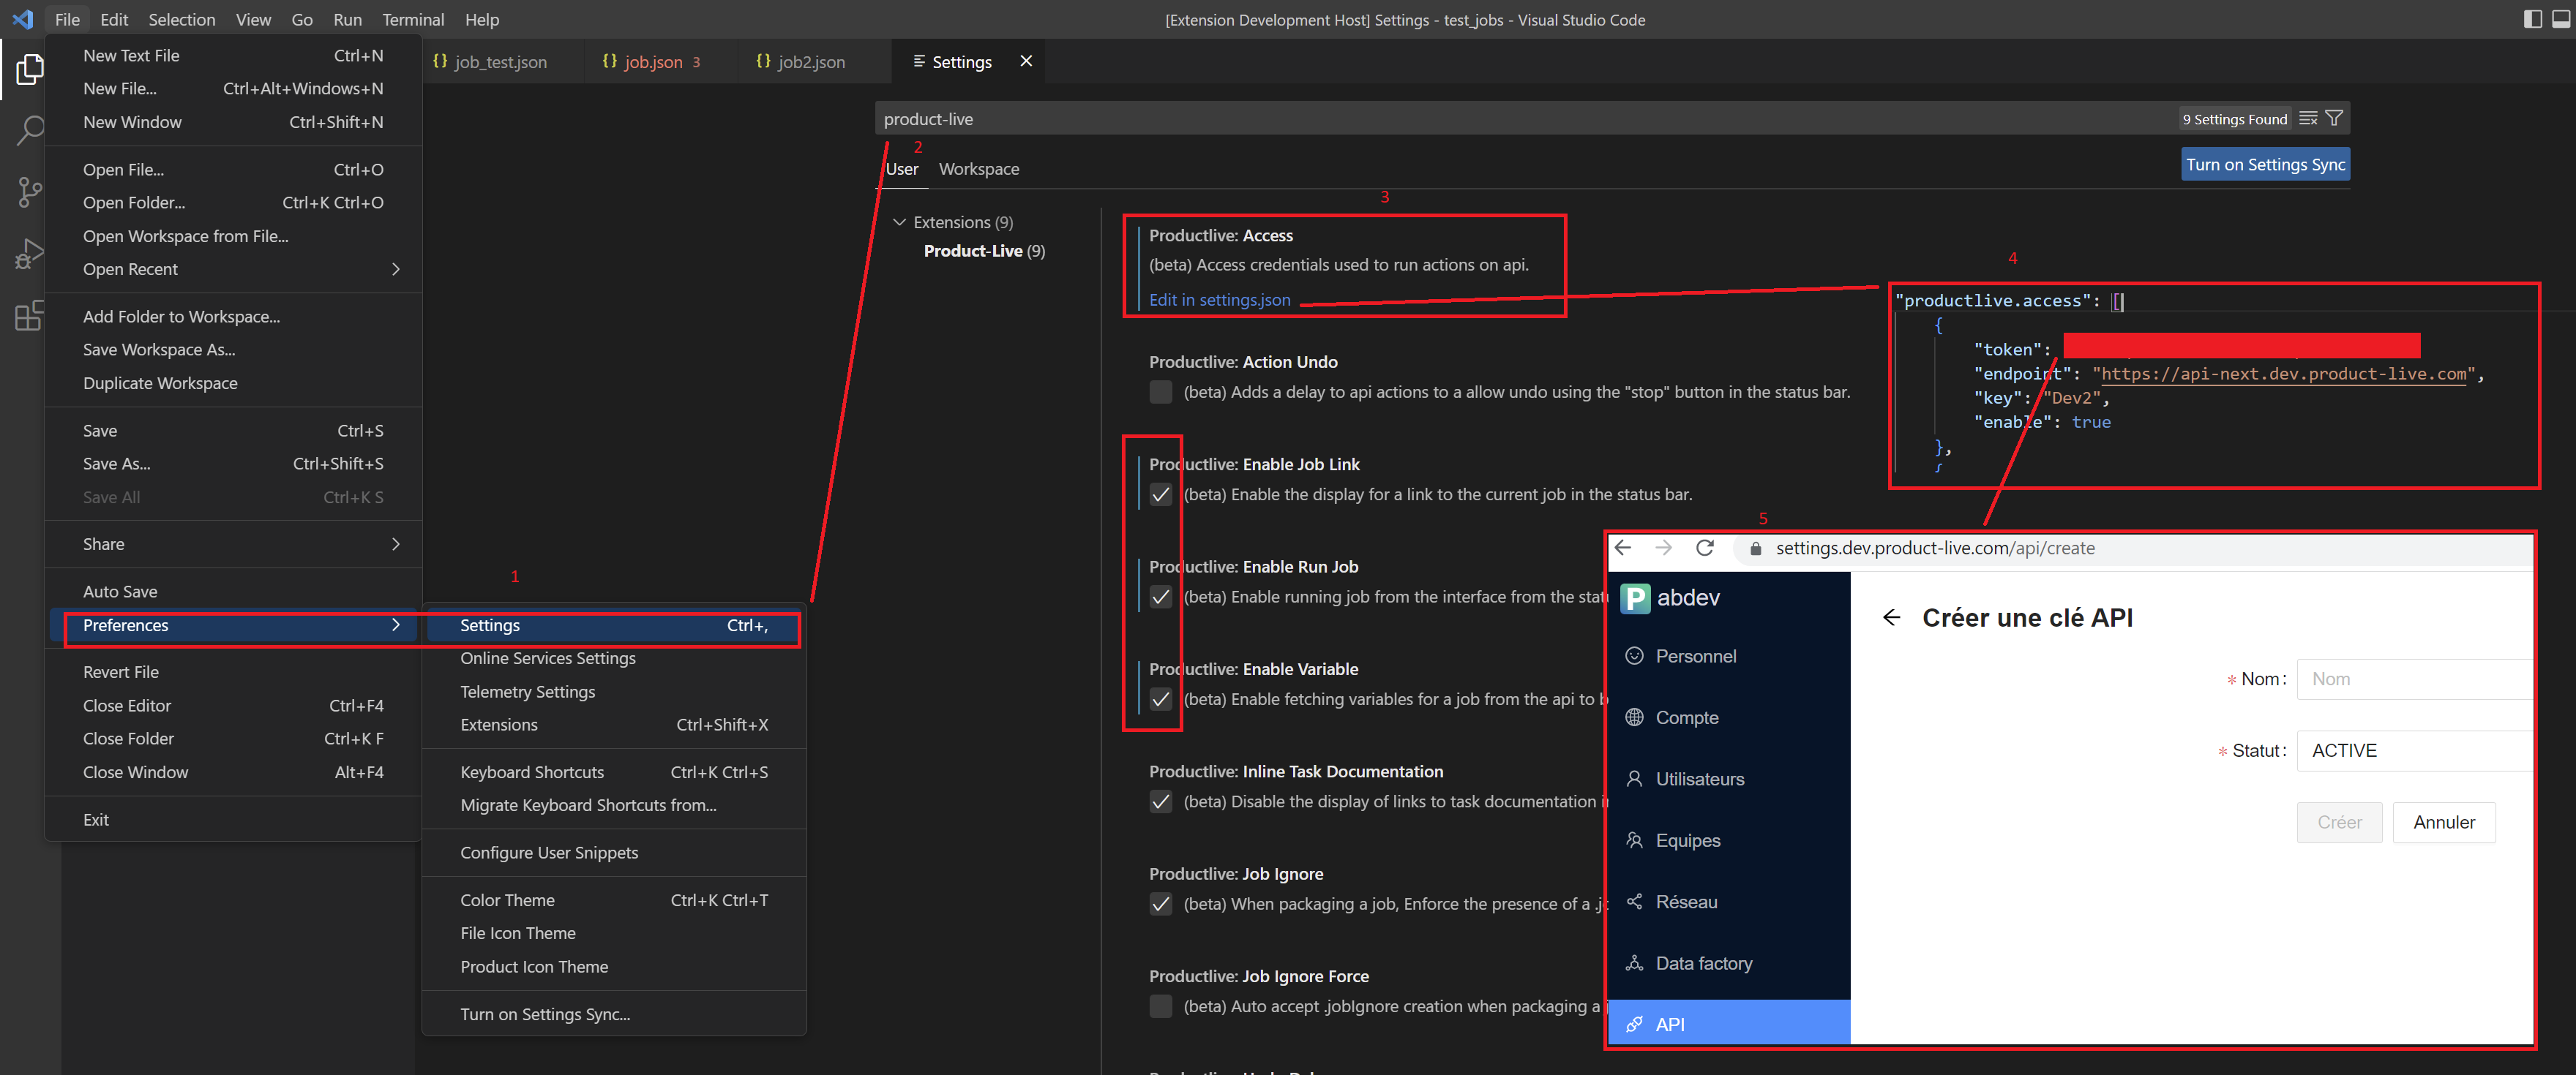Click Edit in settings.json link
This screenshot has height=1075, width=2576.
[x=1219, y=300]
